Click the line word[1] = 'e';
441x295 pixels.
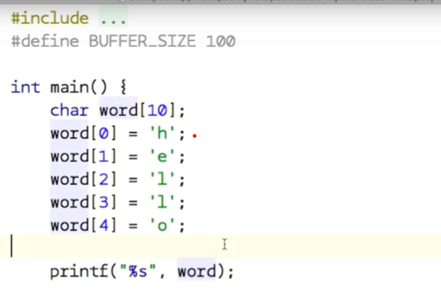117,156
